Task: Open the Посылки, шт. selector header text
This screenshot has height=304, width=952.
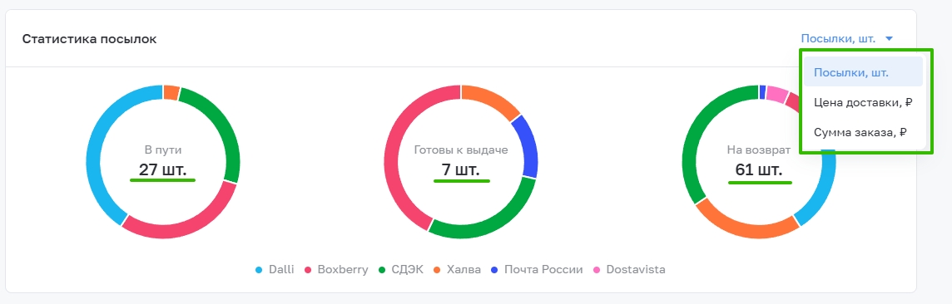Action: 838,39
